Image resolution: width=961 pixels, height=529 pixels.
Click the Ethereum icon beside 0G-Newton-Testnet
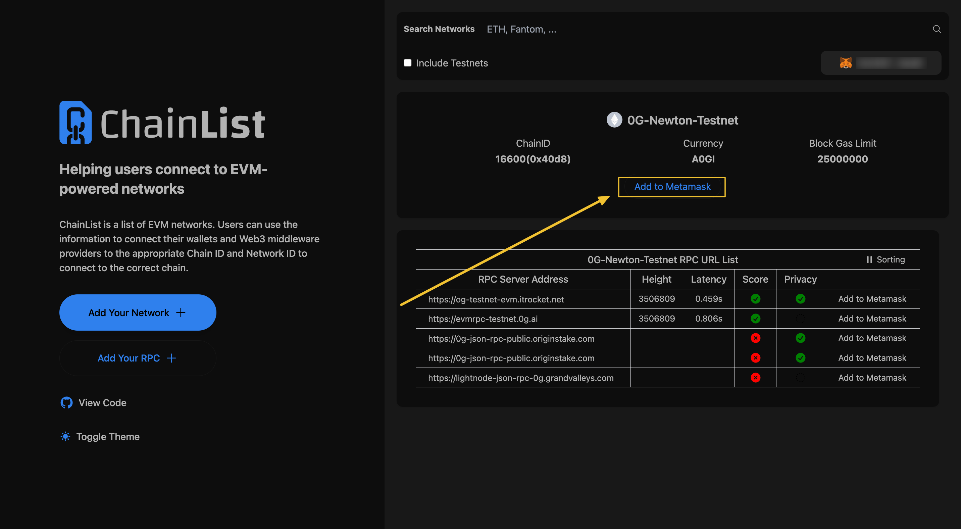(x=614, y=120)
